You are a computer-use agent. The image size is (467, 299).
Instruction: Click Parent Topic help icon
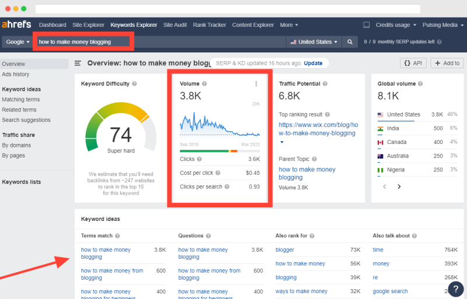(314, 159)
